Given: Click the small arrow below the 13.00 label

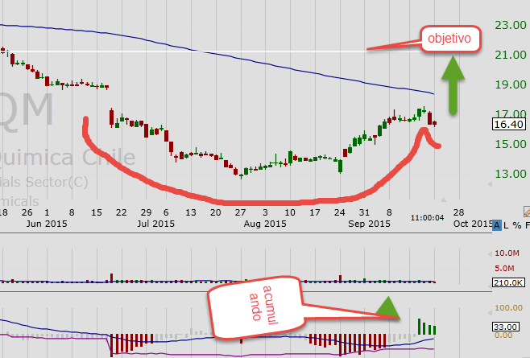Looking at the screenshot, I should point(490,184).
